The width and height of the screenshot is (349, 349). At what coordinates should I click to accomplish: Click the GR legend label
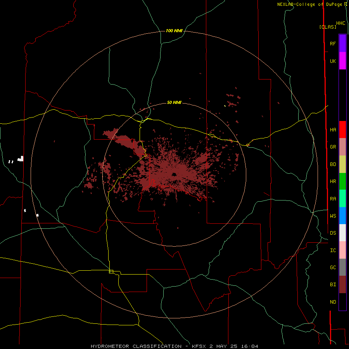pos(333,147)
